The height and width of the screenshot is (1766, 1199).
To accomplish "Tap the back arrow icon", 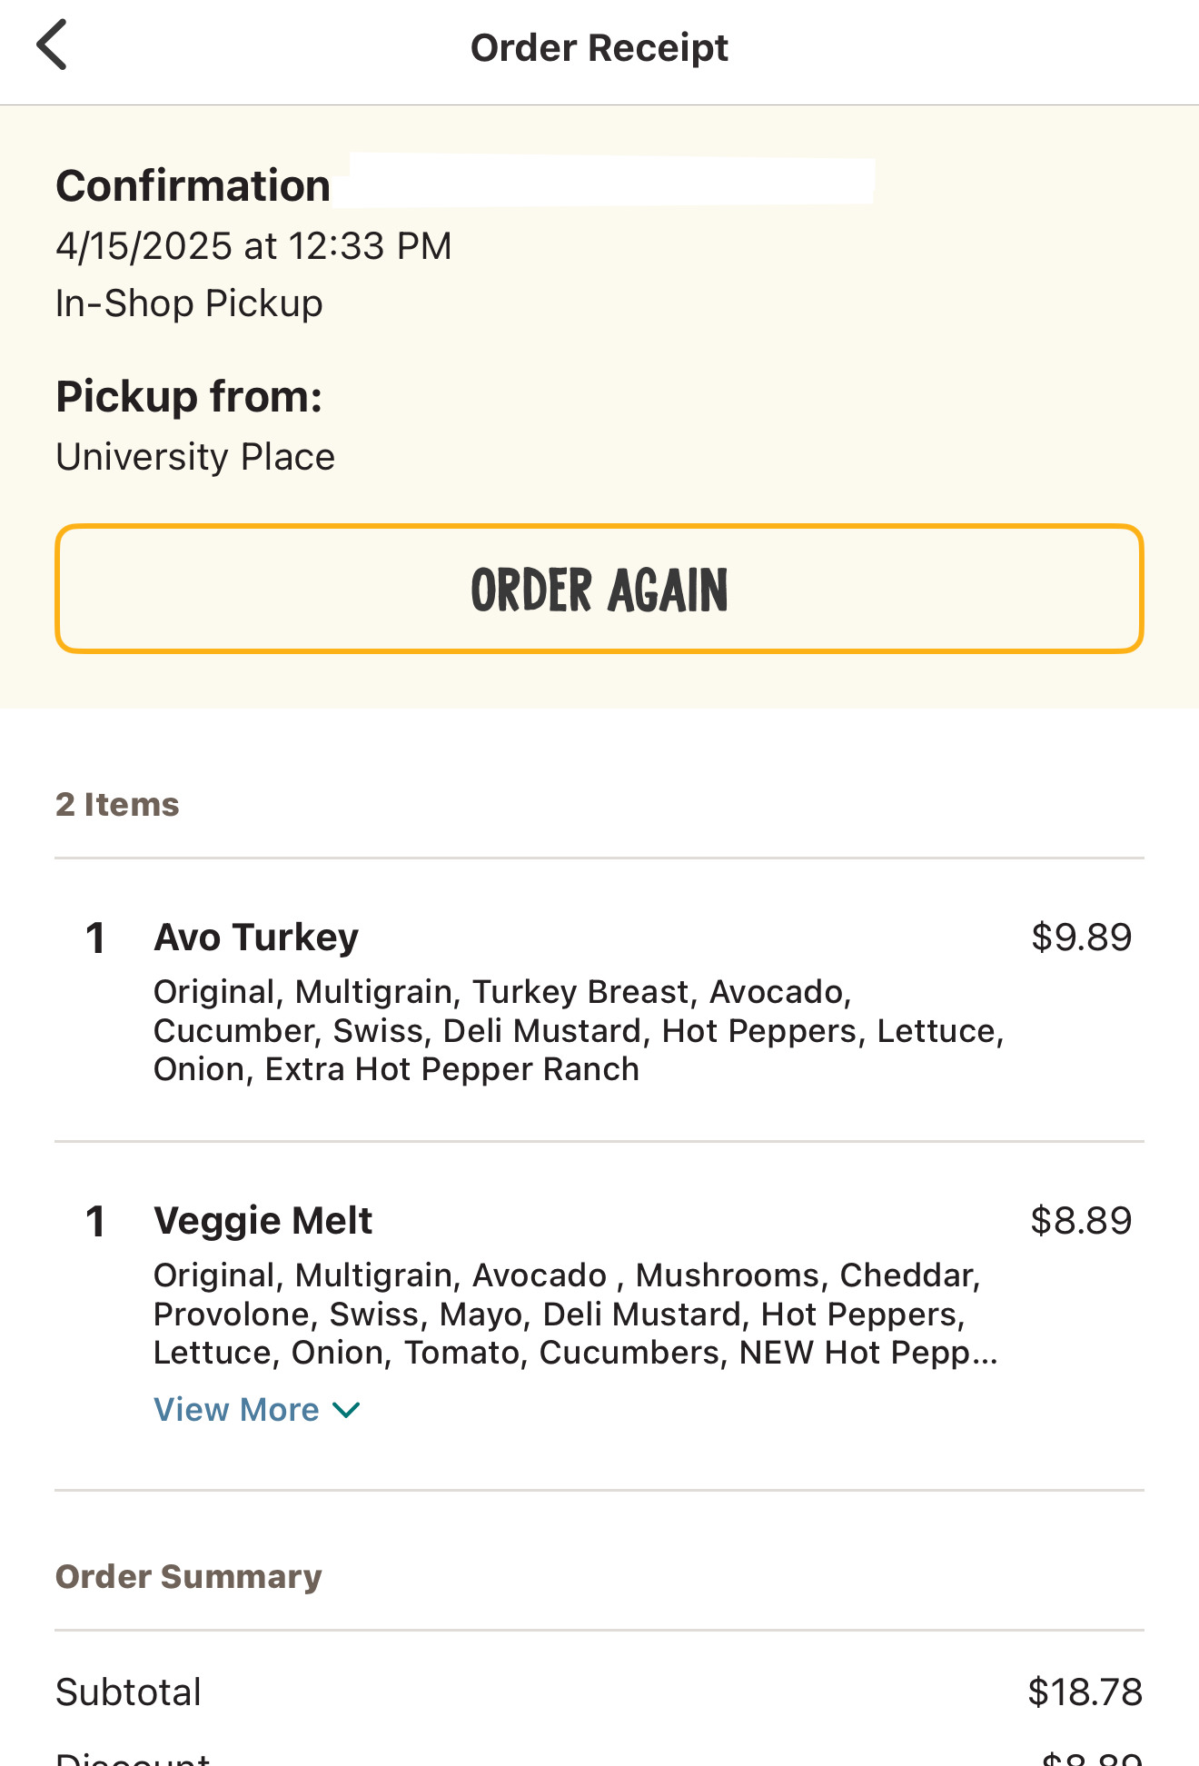I will 53,45.
